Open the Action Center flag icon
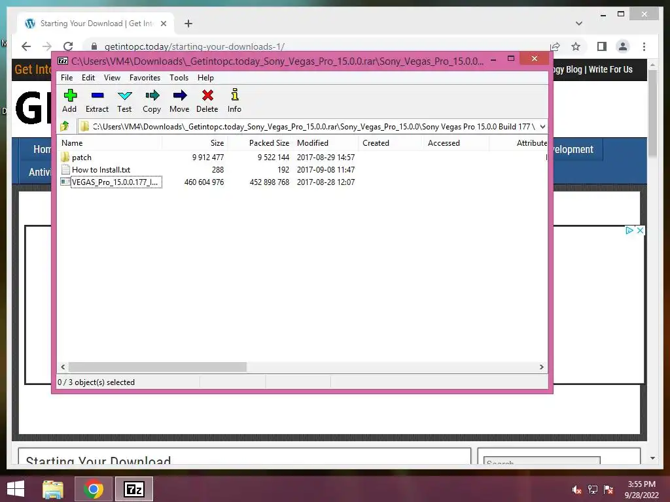670x502 pixels. tap(608, 490)
